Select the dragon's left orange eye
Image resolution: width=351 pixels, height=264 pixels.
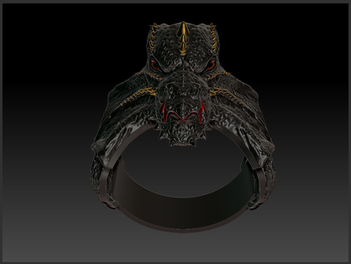coord(155,65)
